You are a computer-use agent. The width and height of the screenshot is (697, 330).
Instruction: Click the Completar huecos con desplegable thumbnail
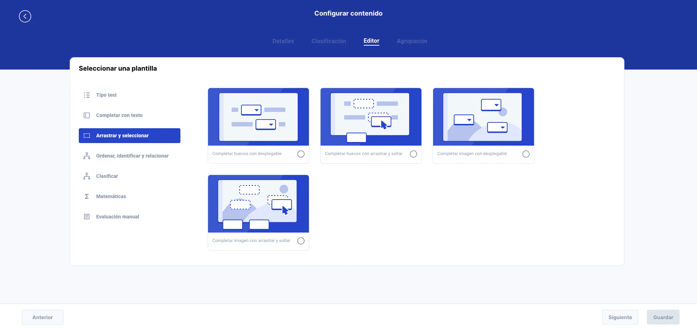(258, 117)
